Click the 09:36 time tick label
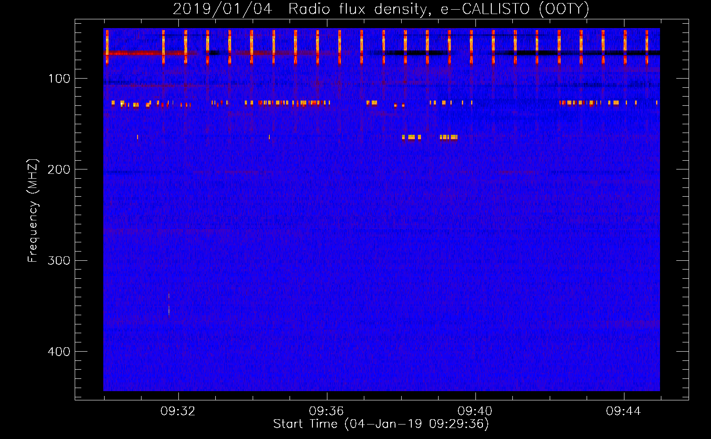Screen dimensions: 711x439 click(x=326, y=411)
